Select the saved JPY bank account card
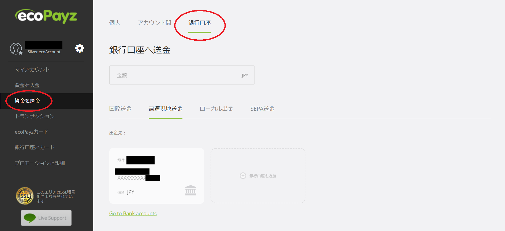 157,176
